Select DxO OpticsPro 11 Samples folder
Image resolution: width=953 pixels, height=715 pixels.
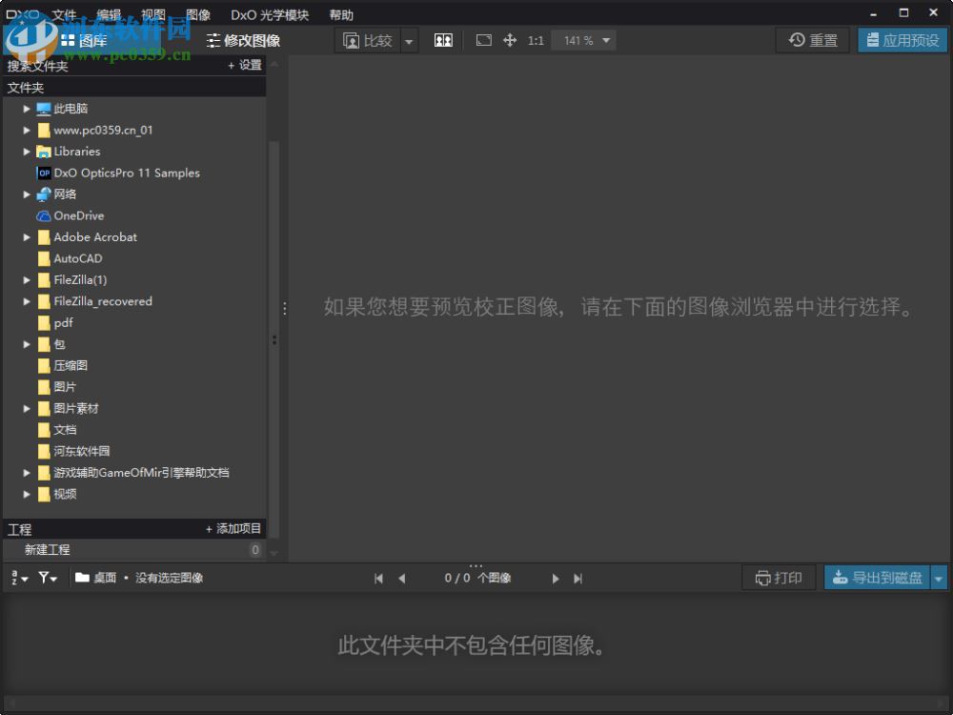pos(126,173)
